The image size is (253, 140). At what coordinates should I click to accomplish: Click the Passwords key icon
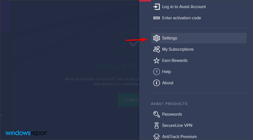(156, 114)
